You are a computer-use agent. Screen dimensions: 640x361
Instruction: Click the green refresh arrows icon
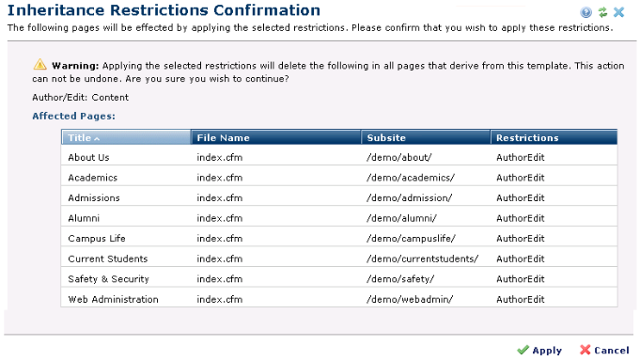coord(602,12)
